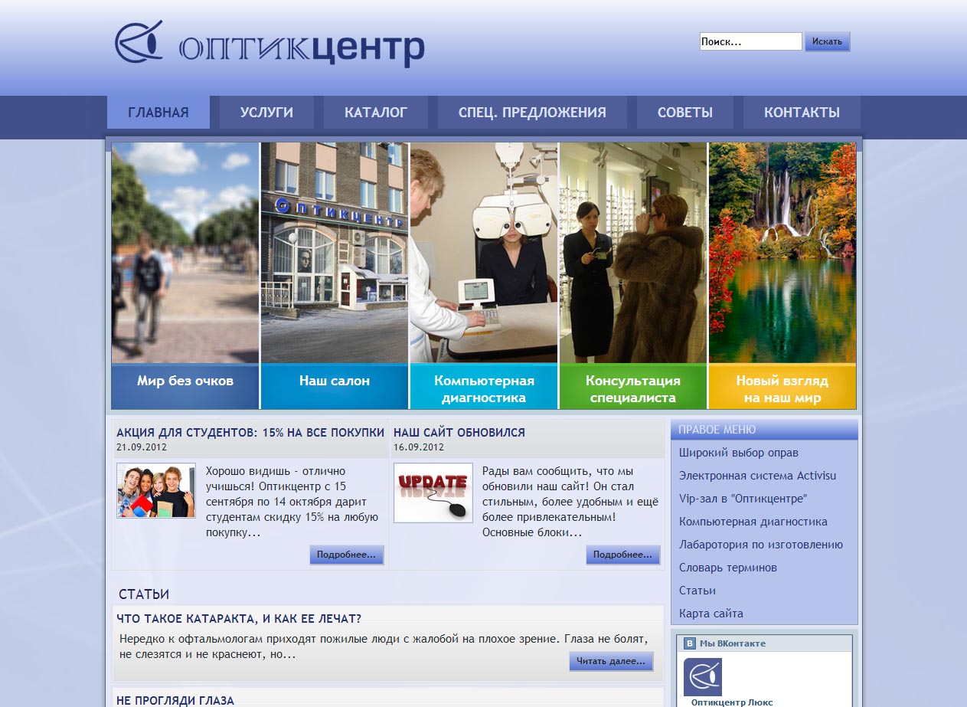The width and height of the screenshot is (967, 707).
Task: Click the 'Консультация специалиста' banner tile
Action: point(633,276)
